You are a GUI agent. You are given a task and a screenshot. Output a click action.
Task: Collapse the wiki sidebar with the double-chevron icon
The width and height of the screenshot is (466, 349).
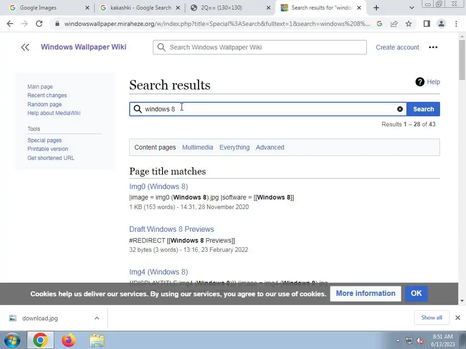(x=25, y=47)
